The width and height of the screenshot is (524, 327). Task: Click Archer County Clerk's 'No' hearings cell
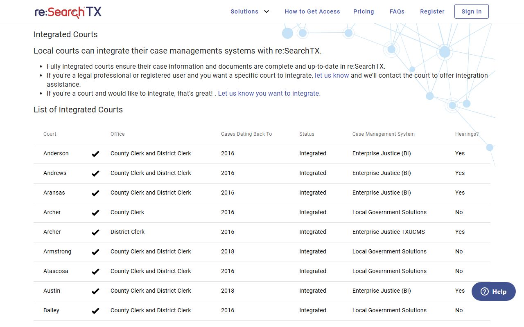point(459,212)
